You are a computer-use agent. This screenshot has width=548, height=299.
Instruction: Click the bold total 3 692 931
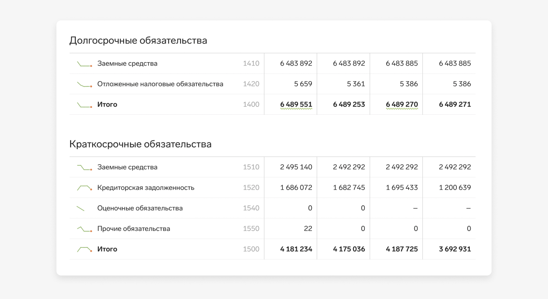[454, 249]
